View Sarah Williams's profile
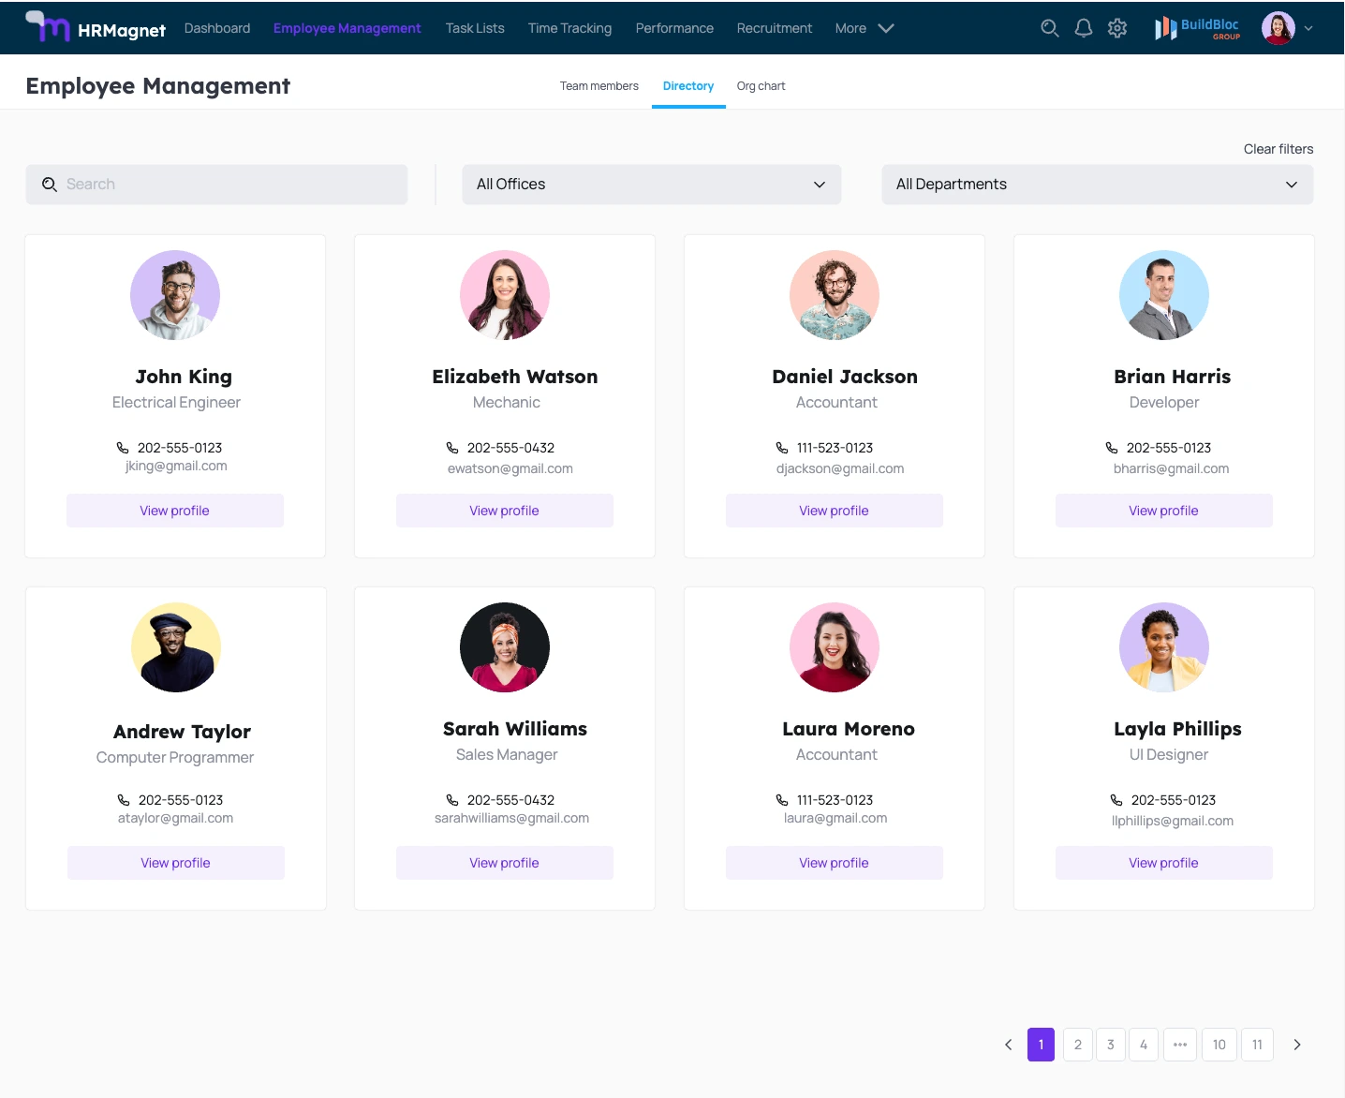1345x1098 pixels. (x=505, y=863)
